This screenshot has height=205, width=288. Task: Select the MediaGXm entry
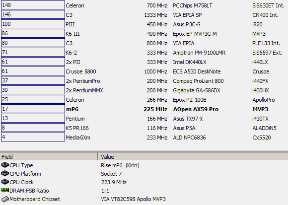click(78, 137)
